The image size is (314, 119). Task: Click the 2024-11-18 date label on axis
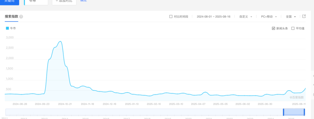[x=88, y=104]
